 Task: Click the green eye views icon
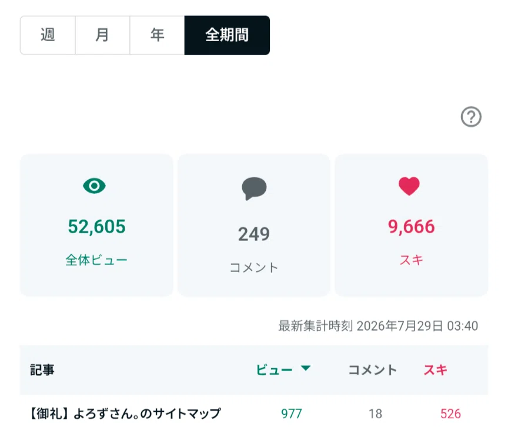pyautogui.click(x=94, y=186)
